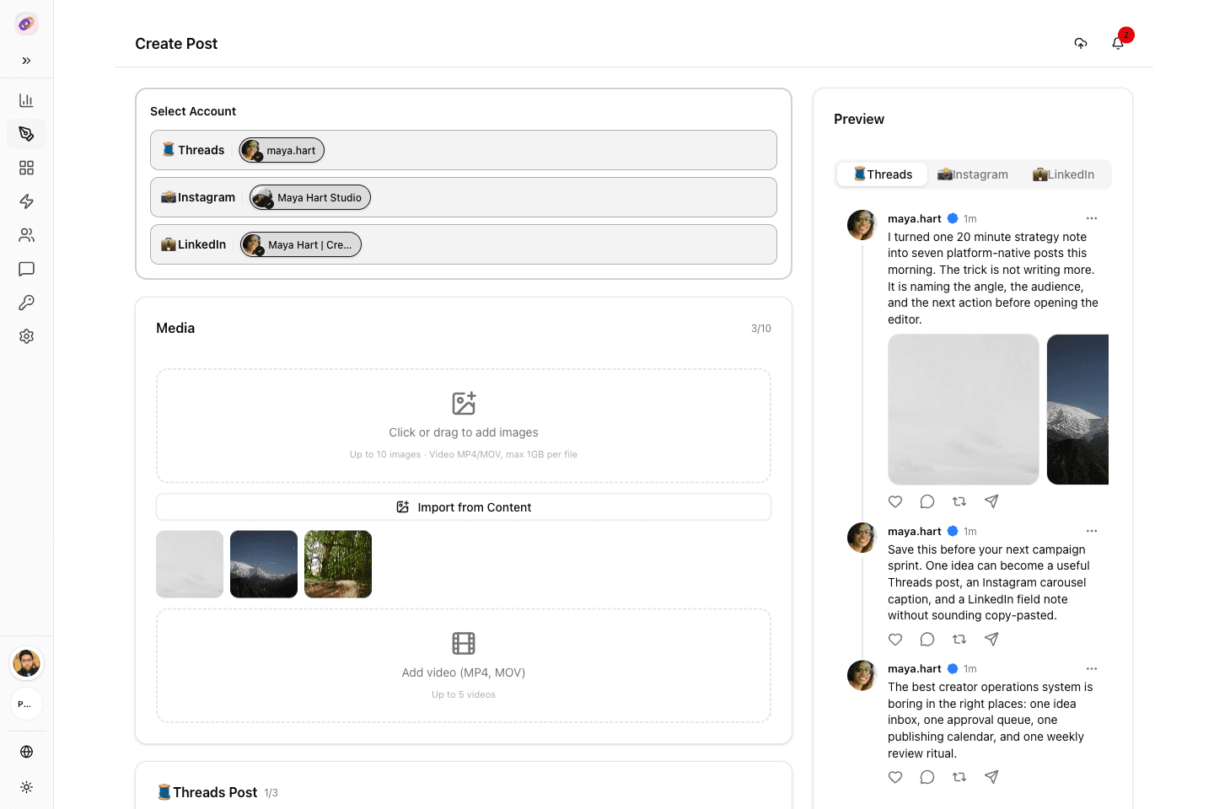
Task: Click the user avatar in sidebar
Action: tap(26, 664)
